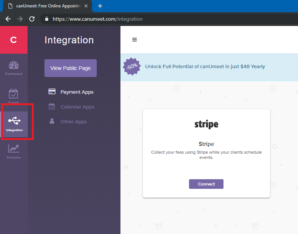This screenshot has width=298, height=234.
Task: Open the Unlock Full Potential offer link
Action: 205,67
